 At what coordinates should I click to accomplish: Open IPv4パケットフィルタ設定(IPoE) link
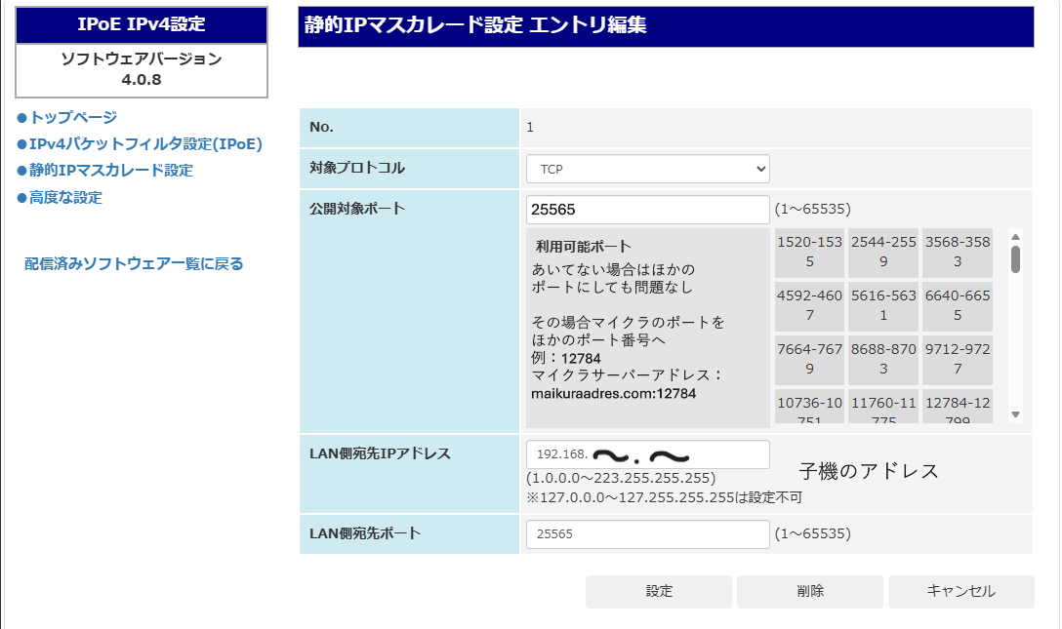coord(144,143)
